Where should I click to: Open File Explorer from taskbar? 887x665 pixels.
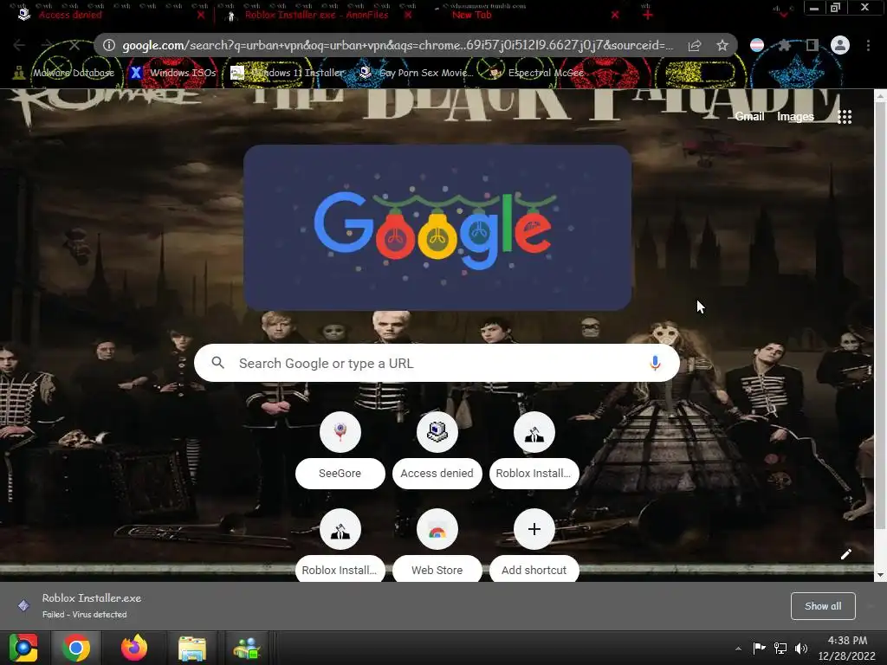191,648
